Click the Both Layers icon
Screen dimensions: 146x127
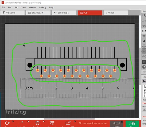pyautogui.click(x=38, y=123)
